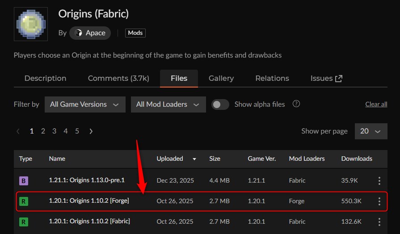This screenshot has width=400, height=234.
Task: Open the Comments (3.7k) tab
Action: click(118, 78)
